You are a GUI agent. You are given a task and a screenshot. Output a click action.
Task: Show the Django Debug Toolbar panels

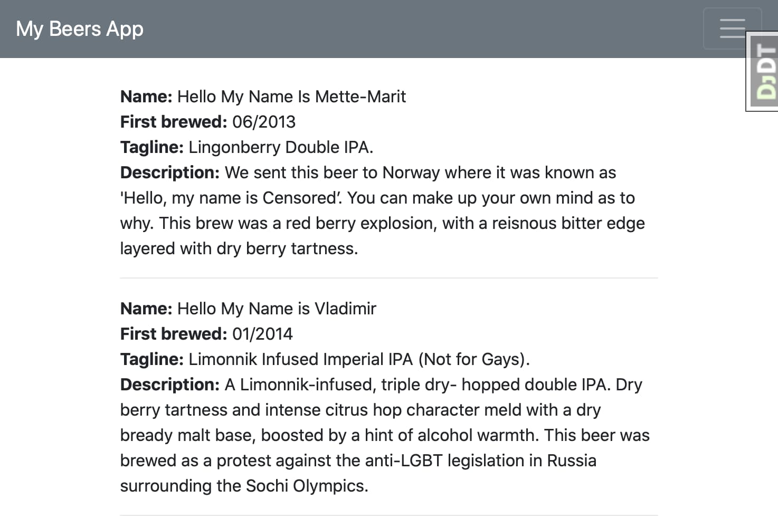pos(762,71)
